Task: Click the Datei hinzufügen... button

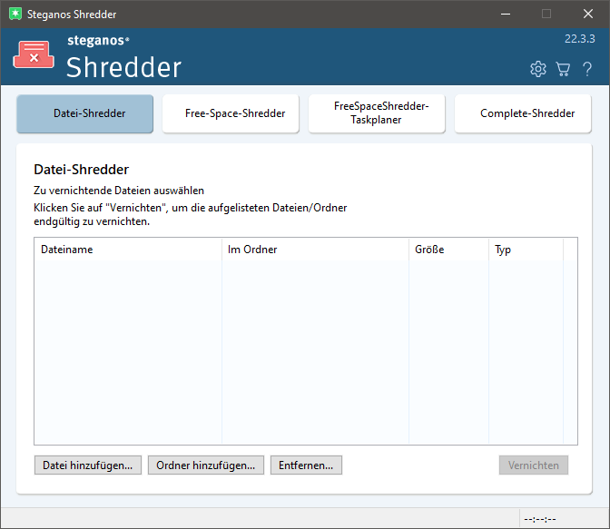Action: 88,465
